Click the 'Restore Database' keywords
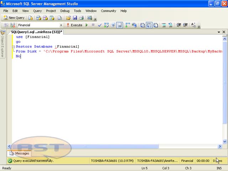Viewport: 228px width, 171px height. pos(34,47)
